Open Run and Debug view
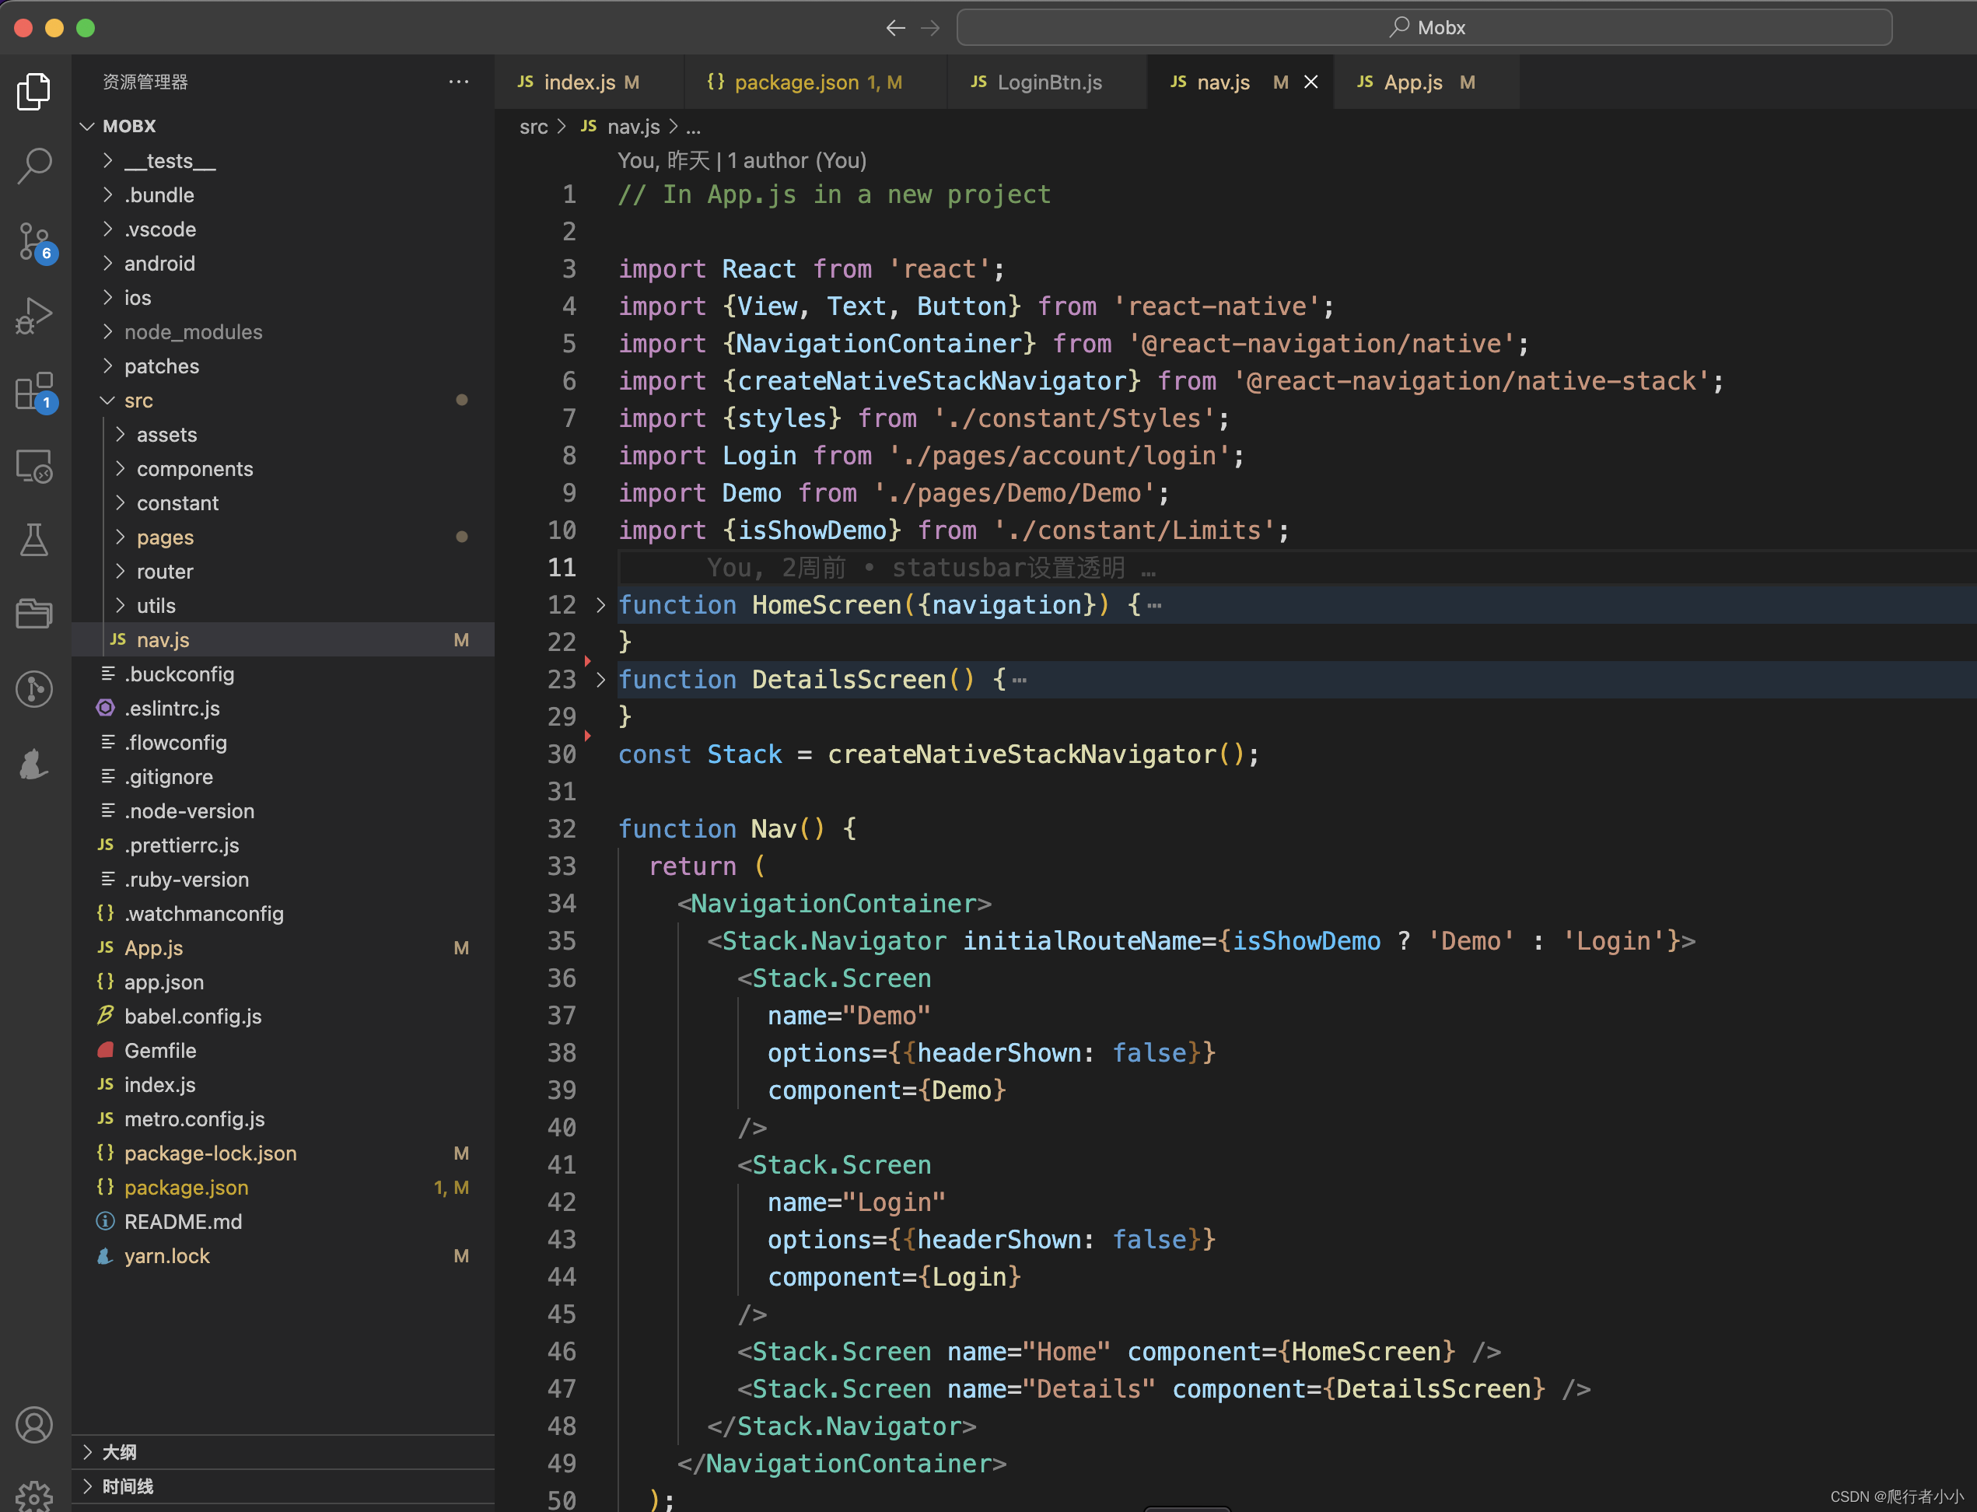Viewport: 1977px width, 1512px height. click(34, 316)
